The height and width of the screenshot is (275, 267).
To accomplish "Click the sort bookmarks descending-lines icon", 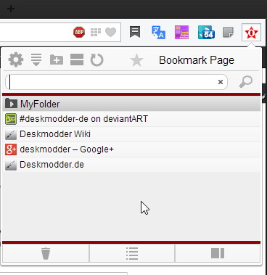I will click(36, 59).
